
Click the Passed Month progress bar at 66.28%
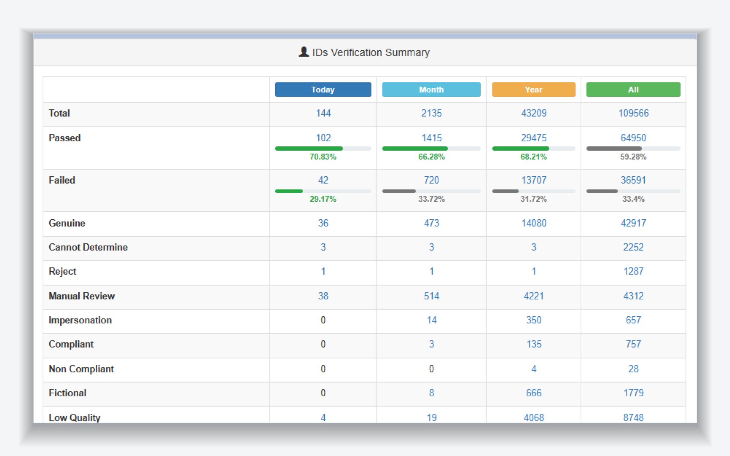pyautogui.click(x=431, y=149)
